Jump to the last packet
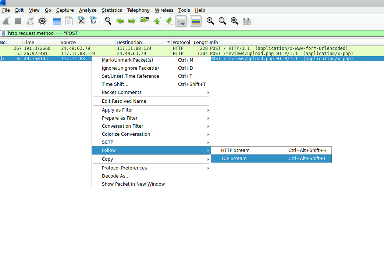 169,21
